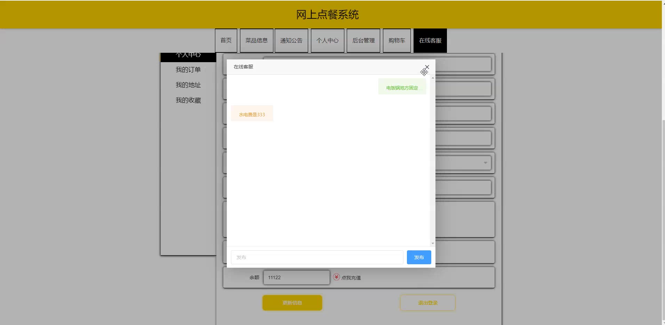665x325 pixels.
Task: Select the 在线客服 navigation tab
Action: tap(430, 41)
